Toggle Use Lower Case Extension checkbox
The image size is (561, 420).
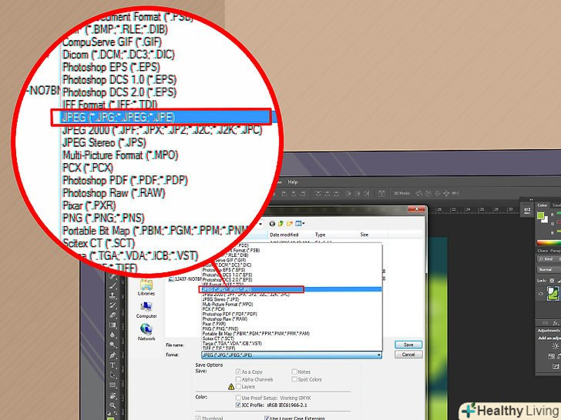[x=267, y=418]
